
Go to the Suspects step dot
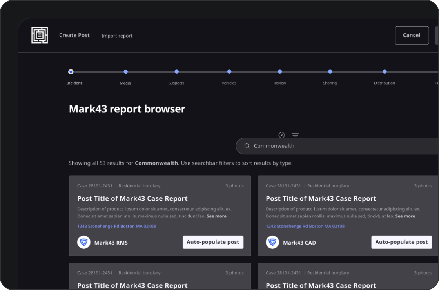(x=177, y=72)
